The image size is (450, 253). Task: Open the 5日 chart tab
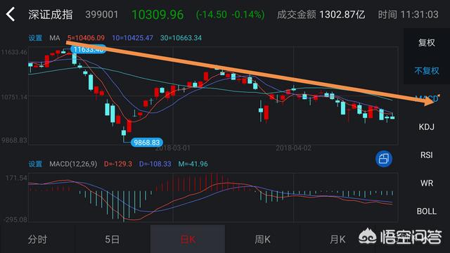click(112, 239)
